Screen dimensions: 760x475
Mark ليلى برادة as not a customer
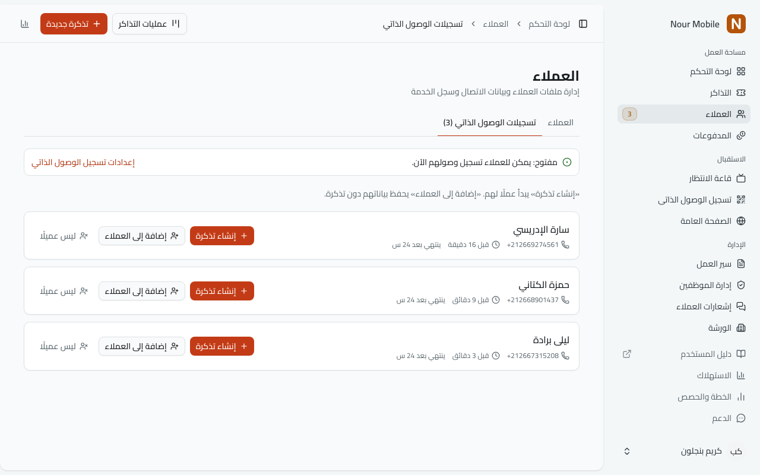[64, 346]
